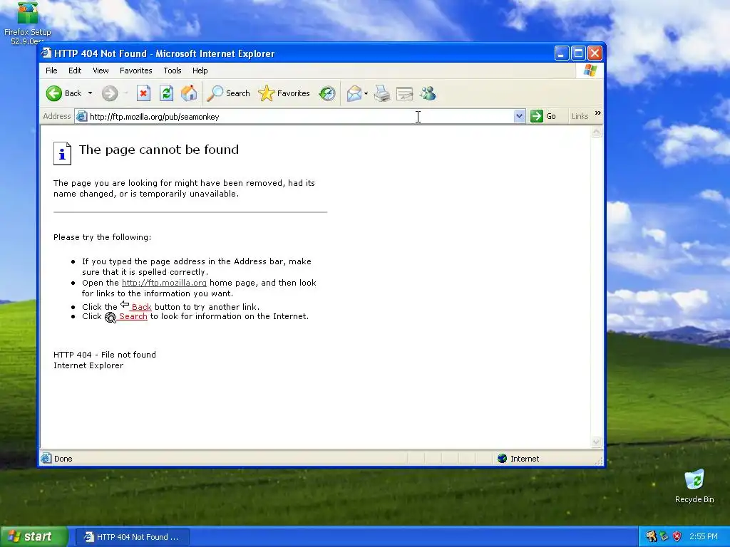
Task: Open the Windows Start menu
Action: 34,536
